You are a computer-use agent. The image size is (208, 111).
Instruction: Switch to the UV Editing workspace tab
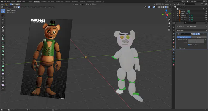click(x=51, y=2)
